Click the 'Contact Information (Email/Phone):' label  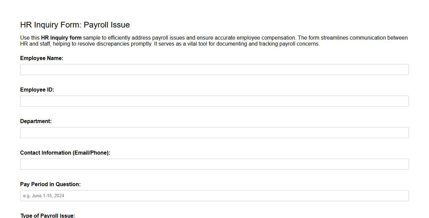[x=65, y=153]
